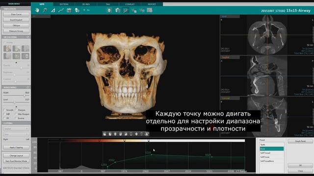Click the Change Layout button
The height and width of the screenshot is (176, 314).
click(x=16, y=155)
